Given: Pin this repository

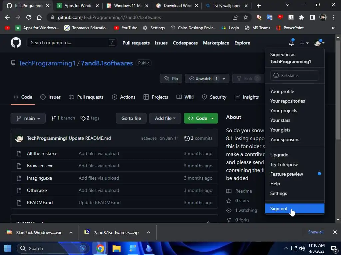Looking at the screenshot, I should (x=171, y=78).
